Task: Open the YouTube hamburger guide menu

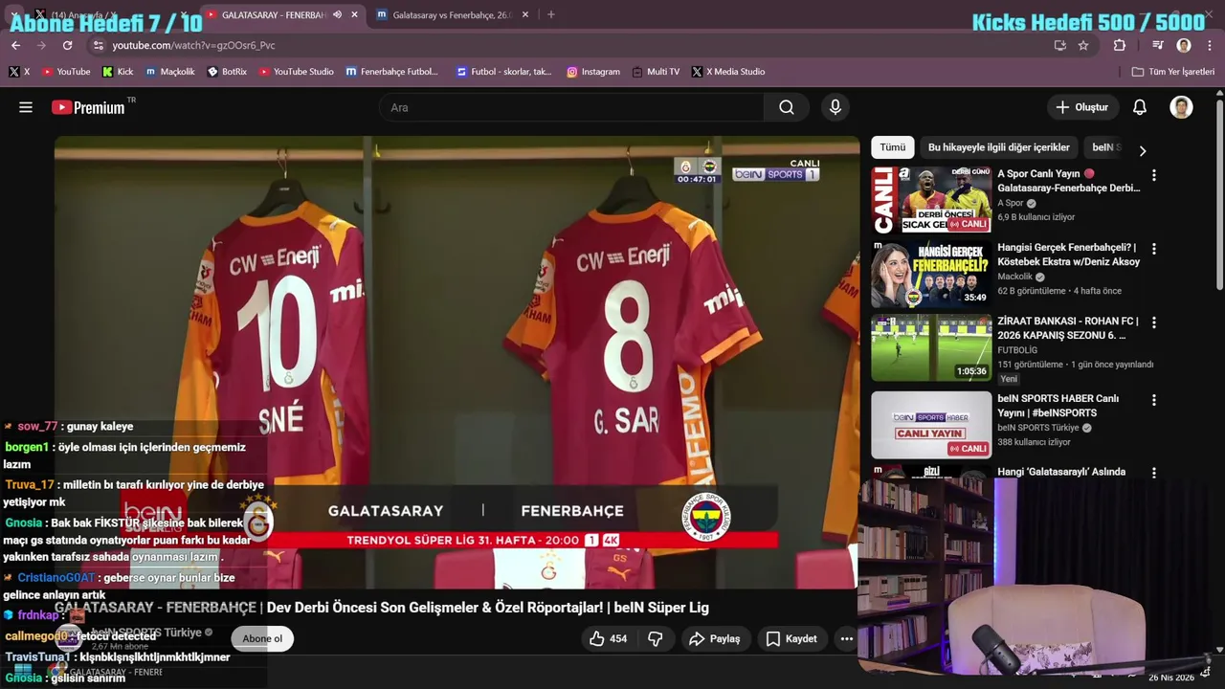Action: (26, 107)
